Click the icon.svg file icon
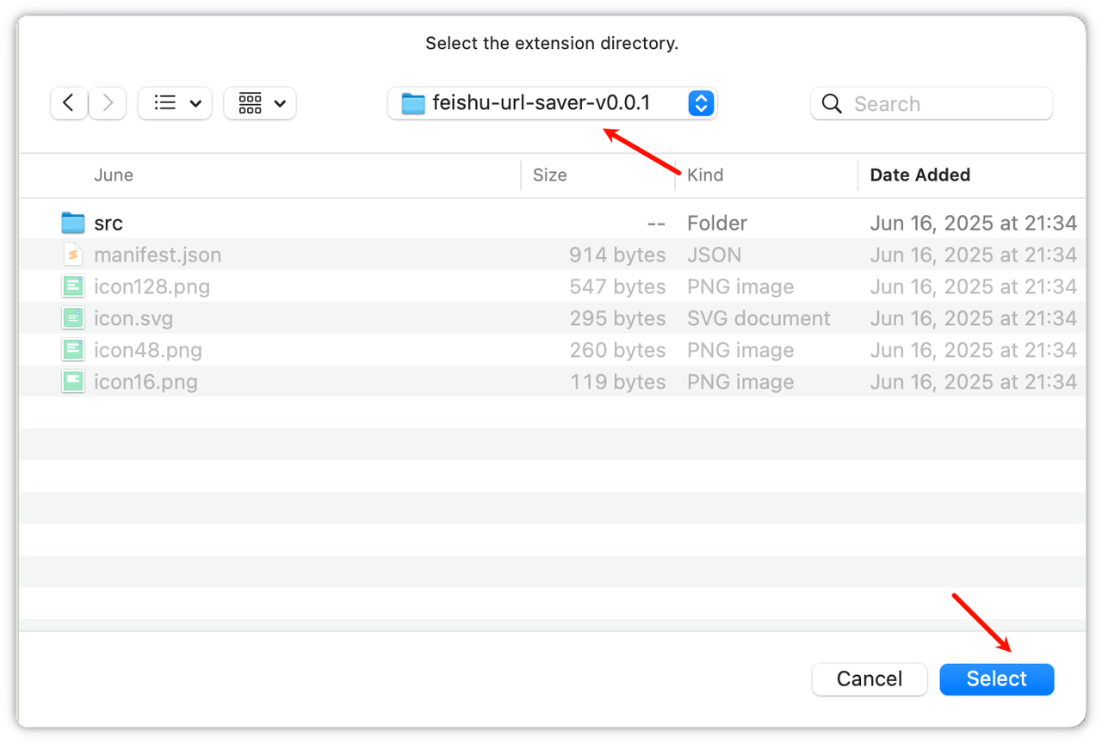 coord(73,319)
